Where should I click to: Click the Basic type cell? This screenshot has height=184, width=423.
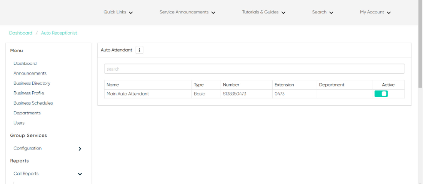click(206, 94)
